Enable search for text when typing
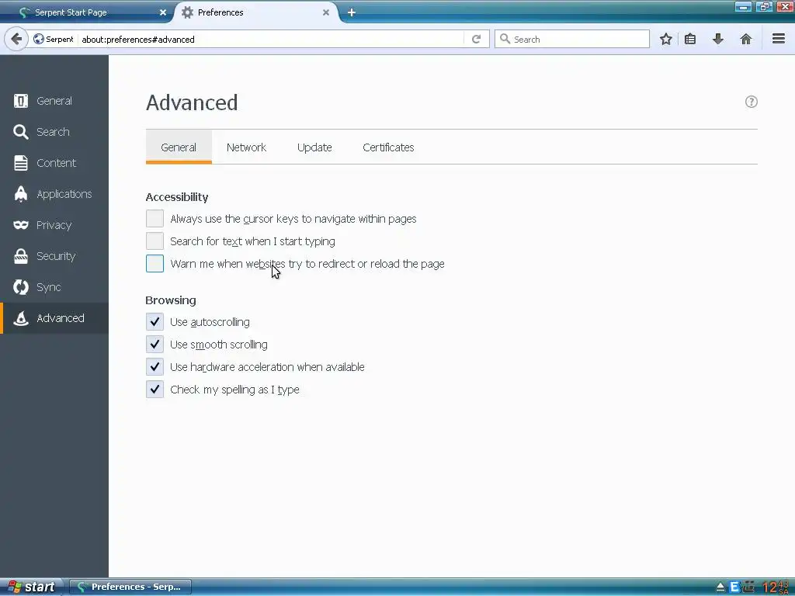This screenshot has width=795, height=596. [154, 241]
